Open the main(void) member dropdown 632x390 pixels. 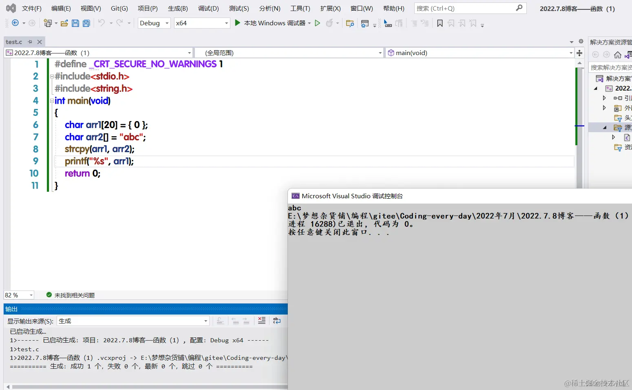tap(480, 53)
